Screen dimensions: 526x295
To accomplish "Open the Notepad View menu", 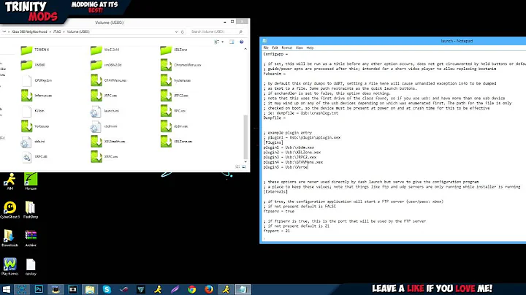I will pyautogui.click(x=300, y=48).
